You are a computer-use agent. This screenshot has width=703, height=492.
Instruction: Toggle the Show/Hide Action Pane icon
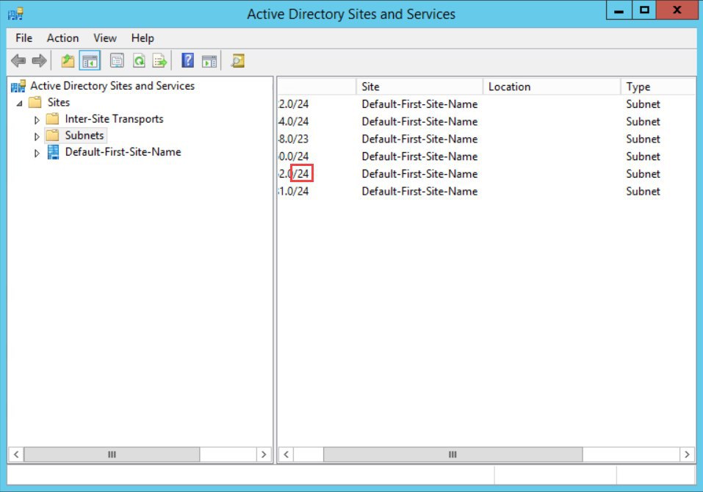(x=209, y=61)
